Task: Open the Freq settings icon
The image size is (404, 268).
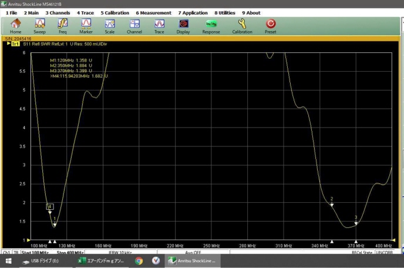Action: point(62,25)
